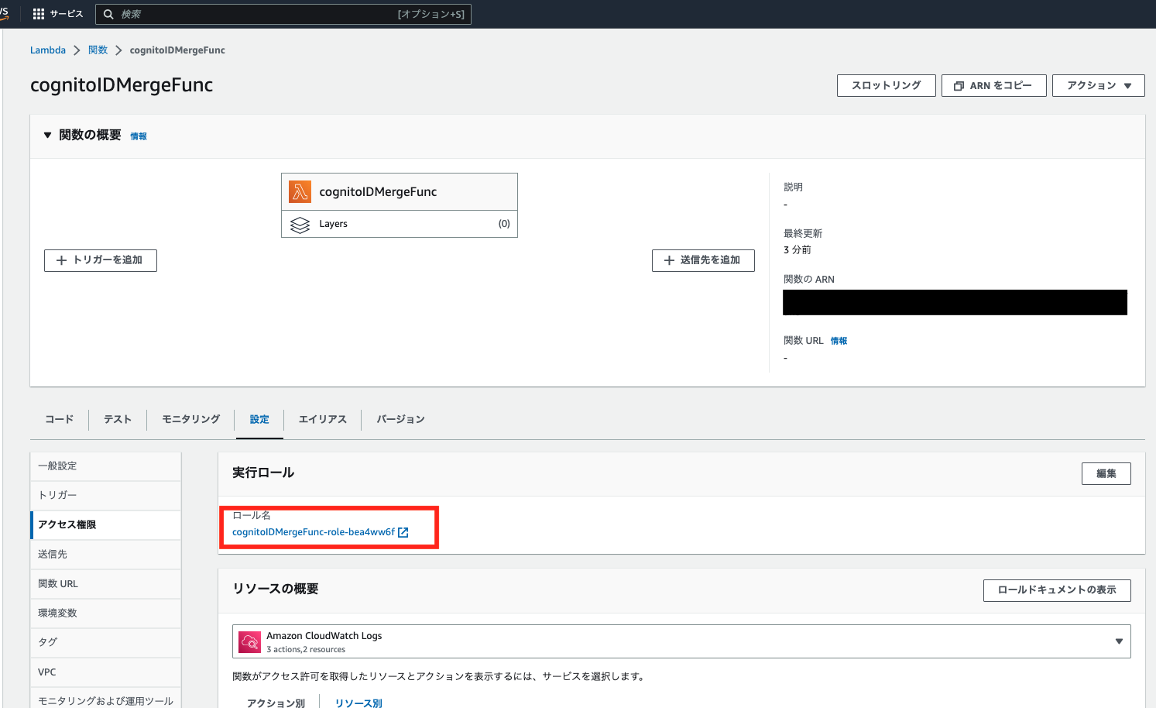Select 関数 URL in settings sidebar

105,584
